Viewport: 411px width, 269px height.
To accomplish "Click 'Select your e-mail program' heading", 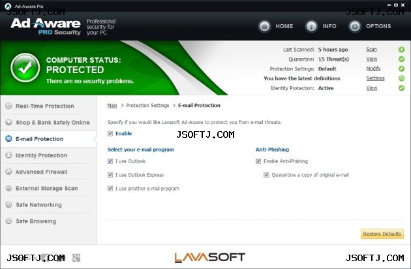I will 140,150.
